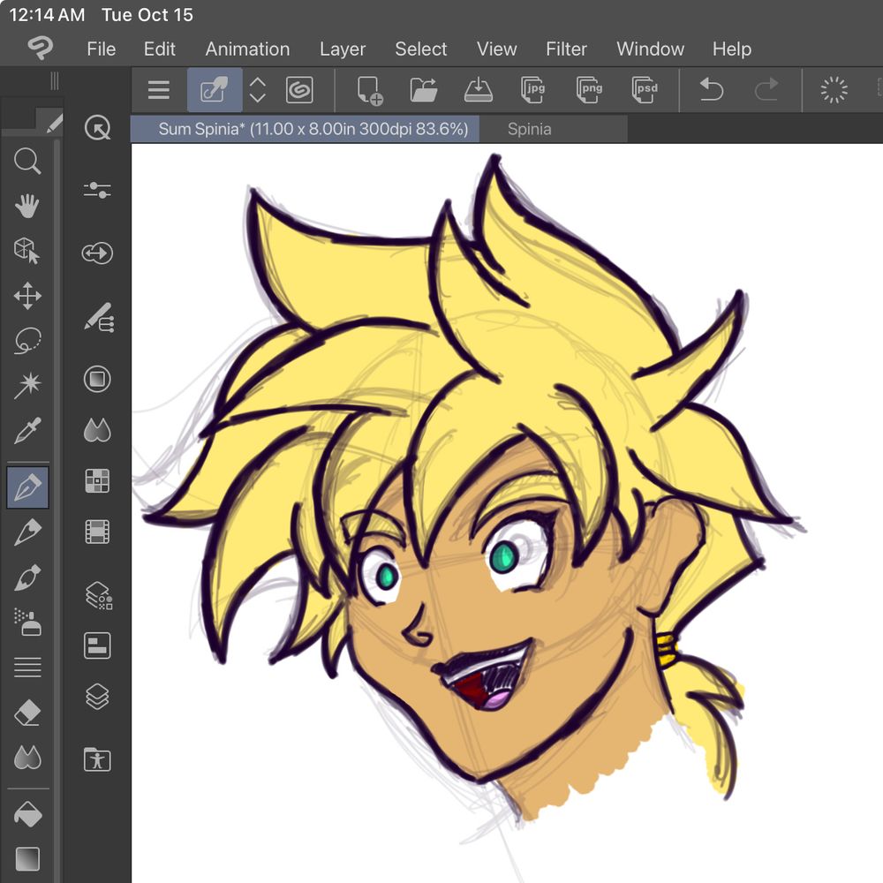Open the Material folder palette
The width and height of the screenshot is (883, 883).
click(97, 759)
